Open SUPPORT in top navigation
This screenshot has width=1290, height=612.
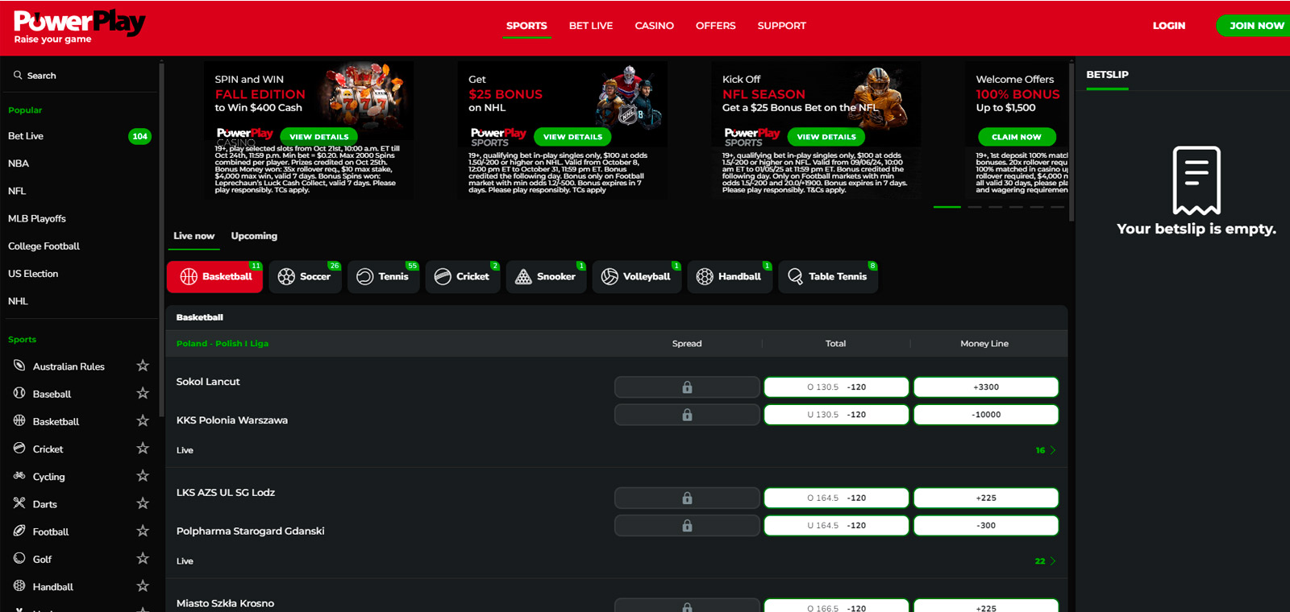coord(781,26)
